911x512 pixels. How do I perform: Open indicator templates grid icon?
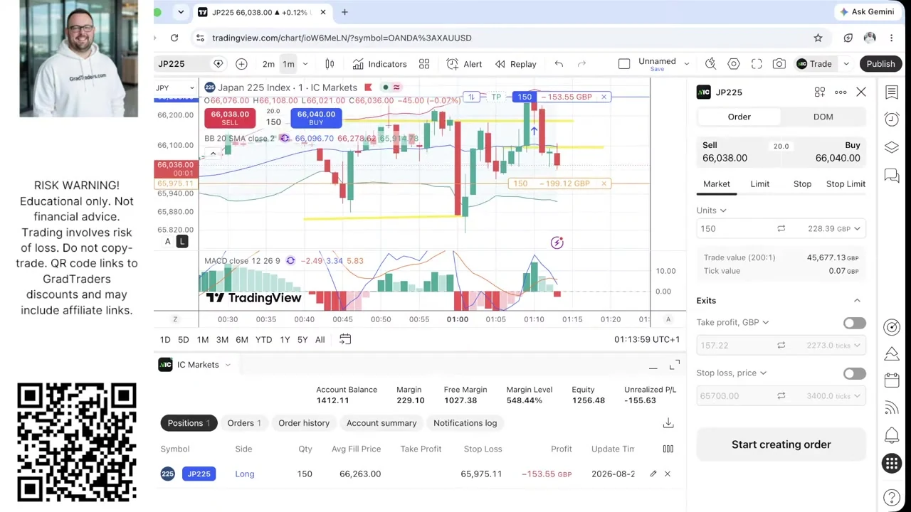[x=424, y=64]
